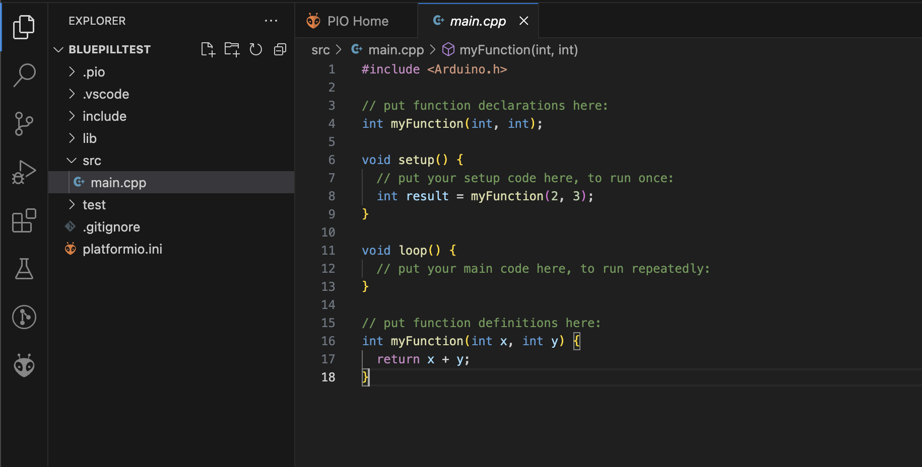The width and height of the screenshot is (922, 467).
Task: Open the .gitignore file
Action: point(111,227)
